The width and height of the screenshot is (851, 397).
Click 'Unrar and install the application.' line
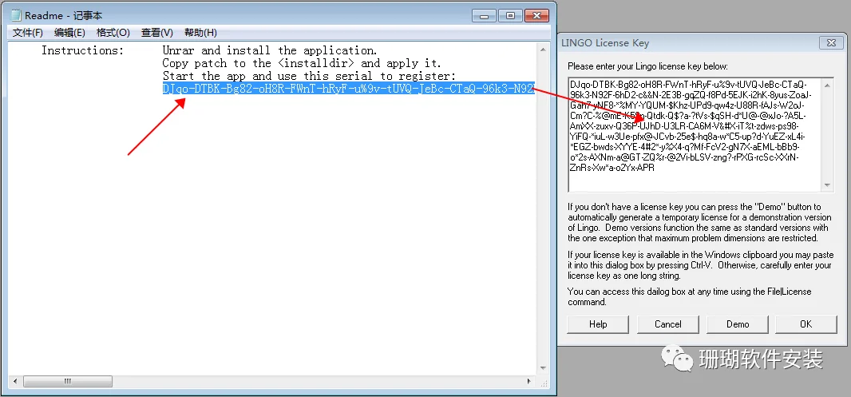pyautogui.click(x=270, y=50)
